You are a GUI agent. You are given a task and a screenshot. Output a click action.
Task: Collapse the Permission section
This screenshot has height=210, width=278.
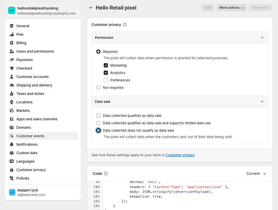(262, 38)
